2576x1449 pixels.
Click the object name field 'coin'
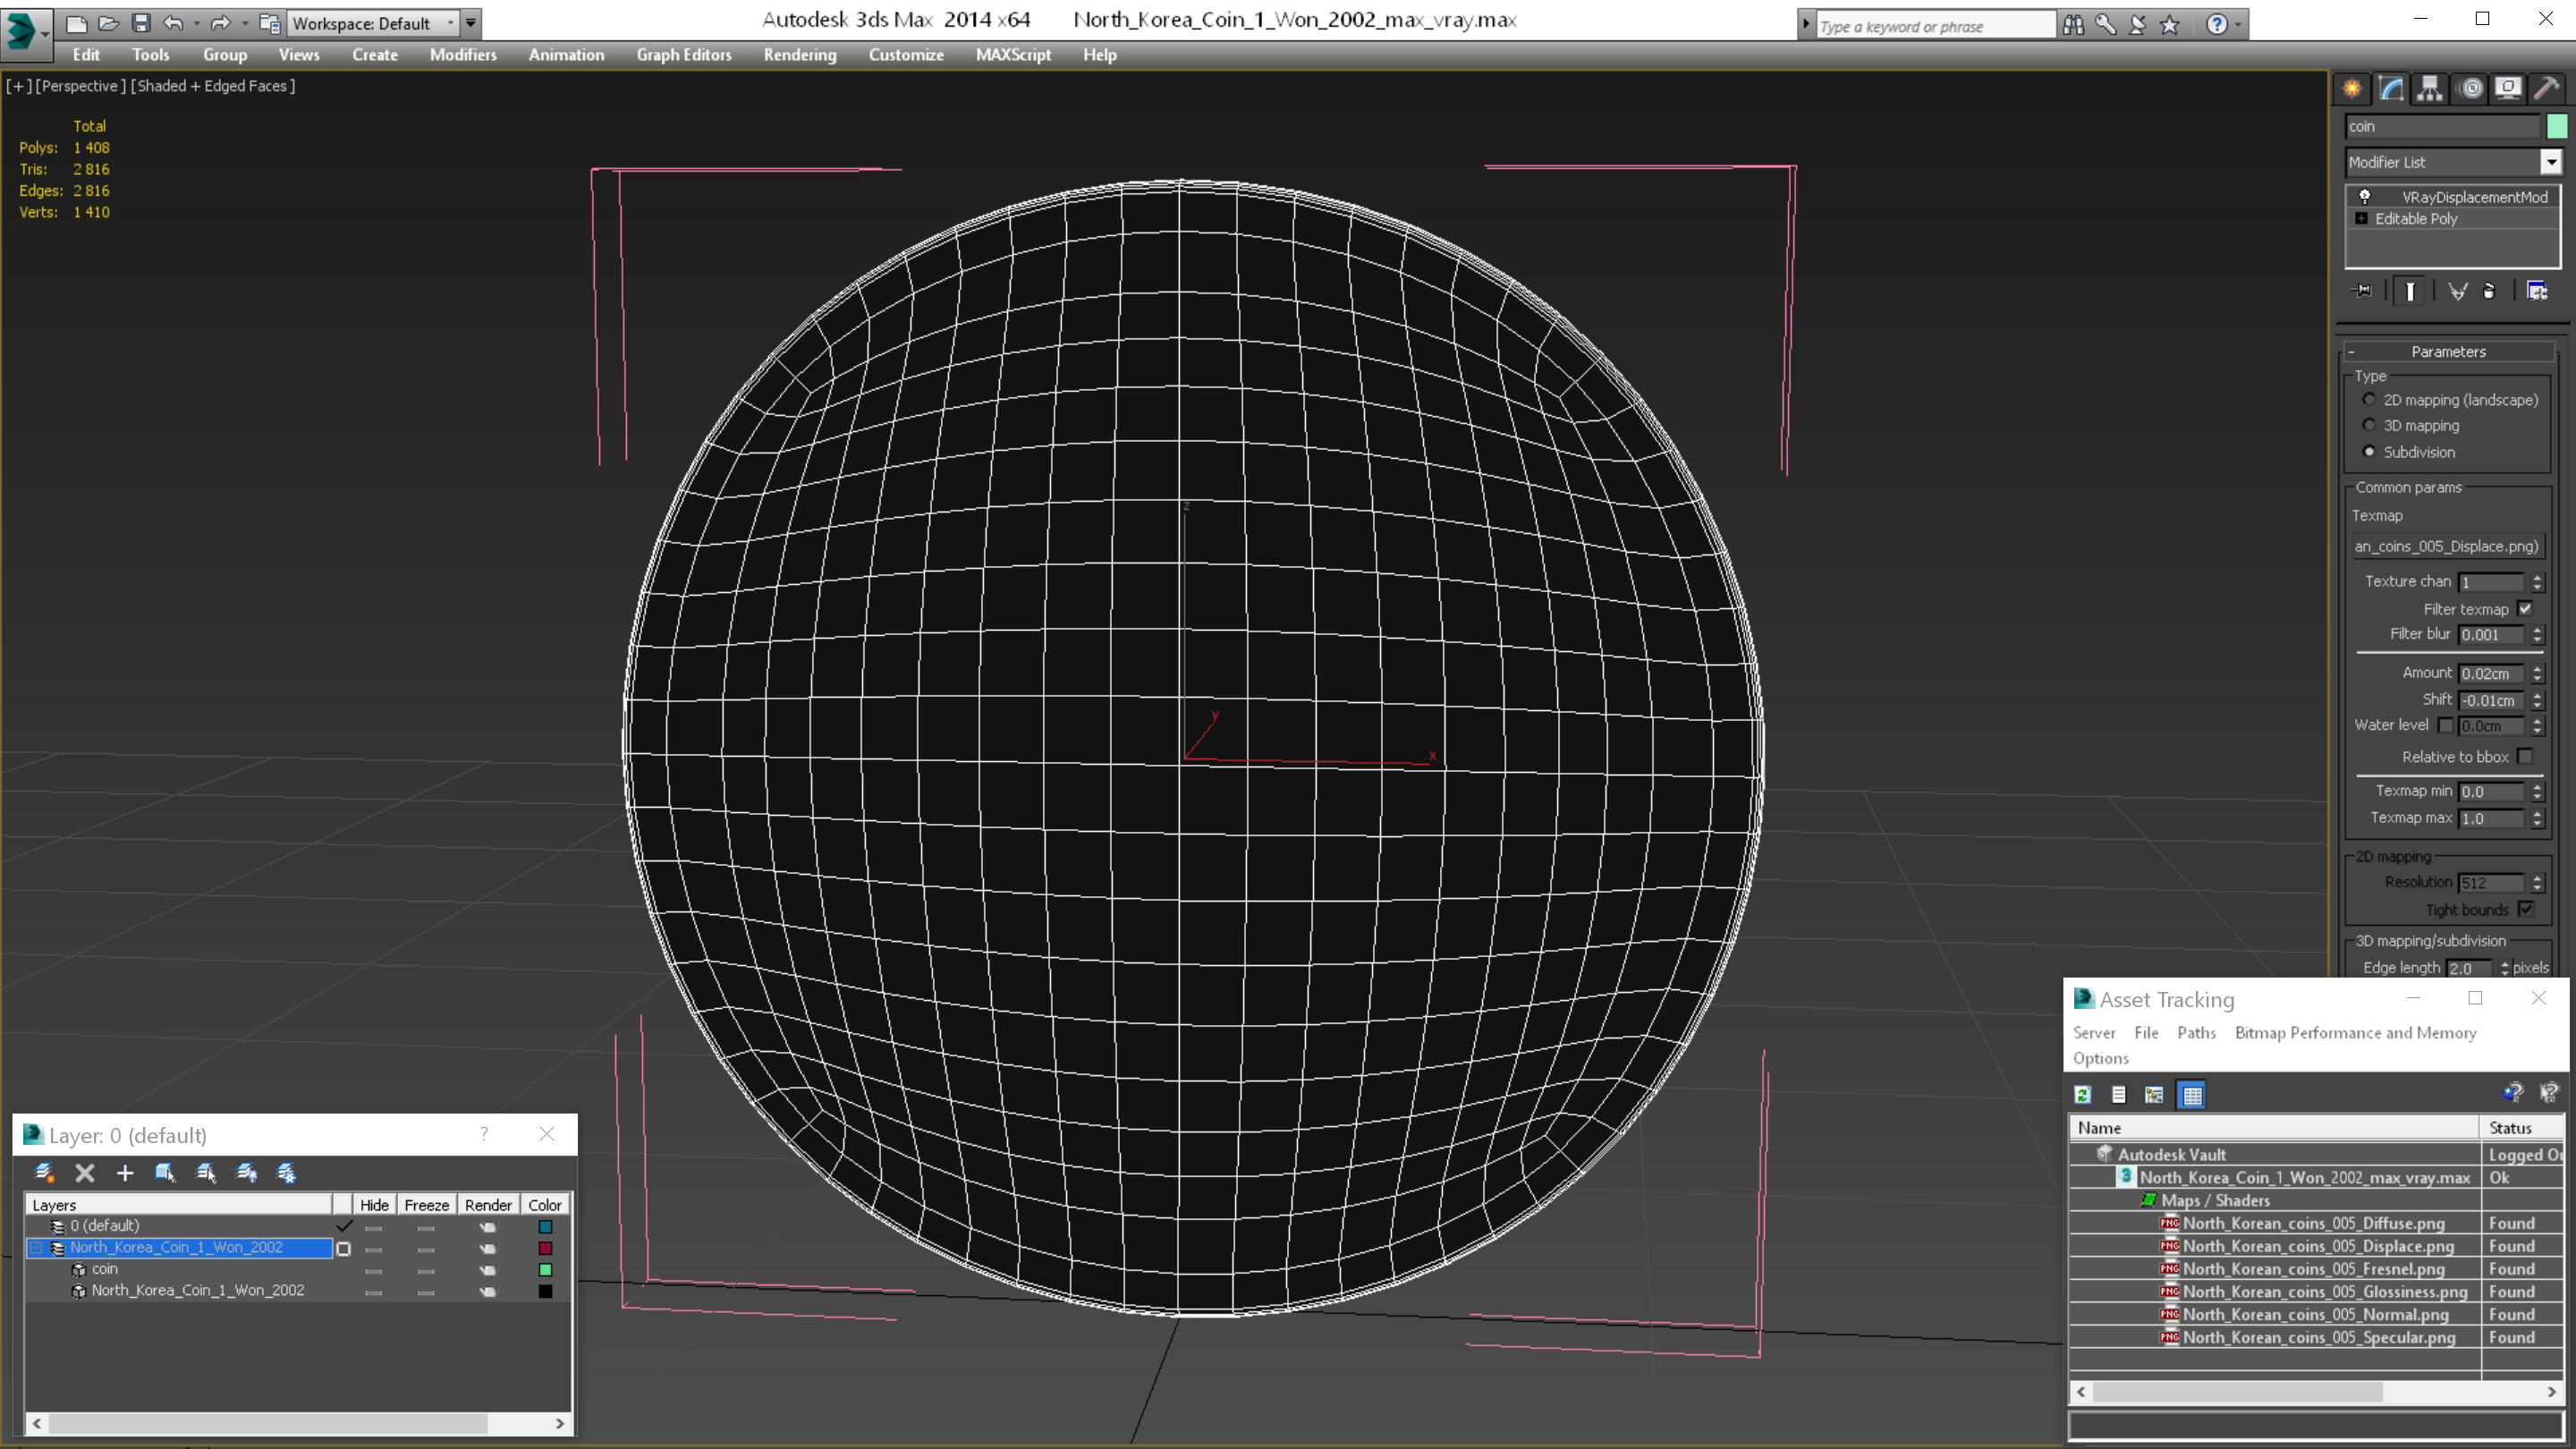tap(2442, 126)
